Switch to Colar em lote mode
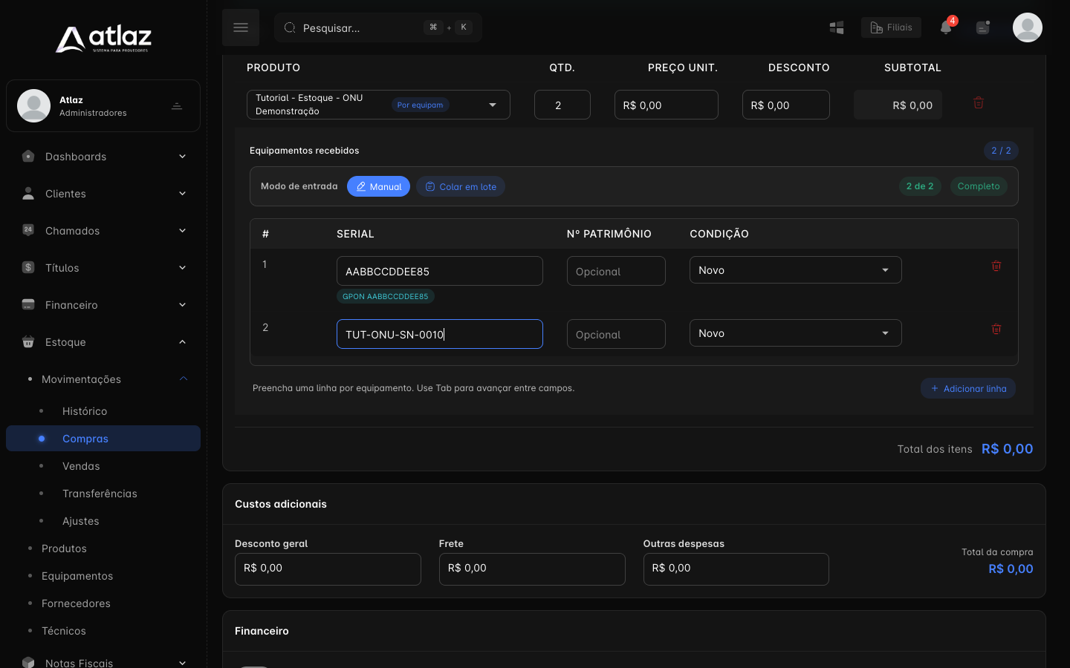The image size is (1070, 668). [x=461, y=186]
